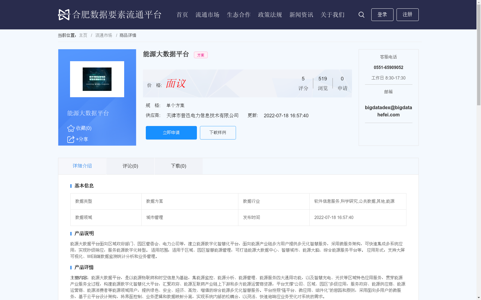Open search via magnifier icon
The width and height of the screenshot is (481, 300).
tap(361, 15)
